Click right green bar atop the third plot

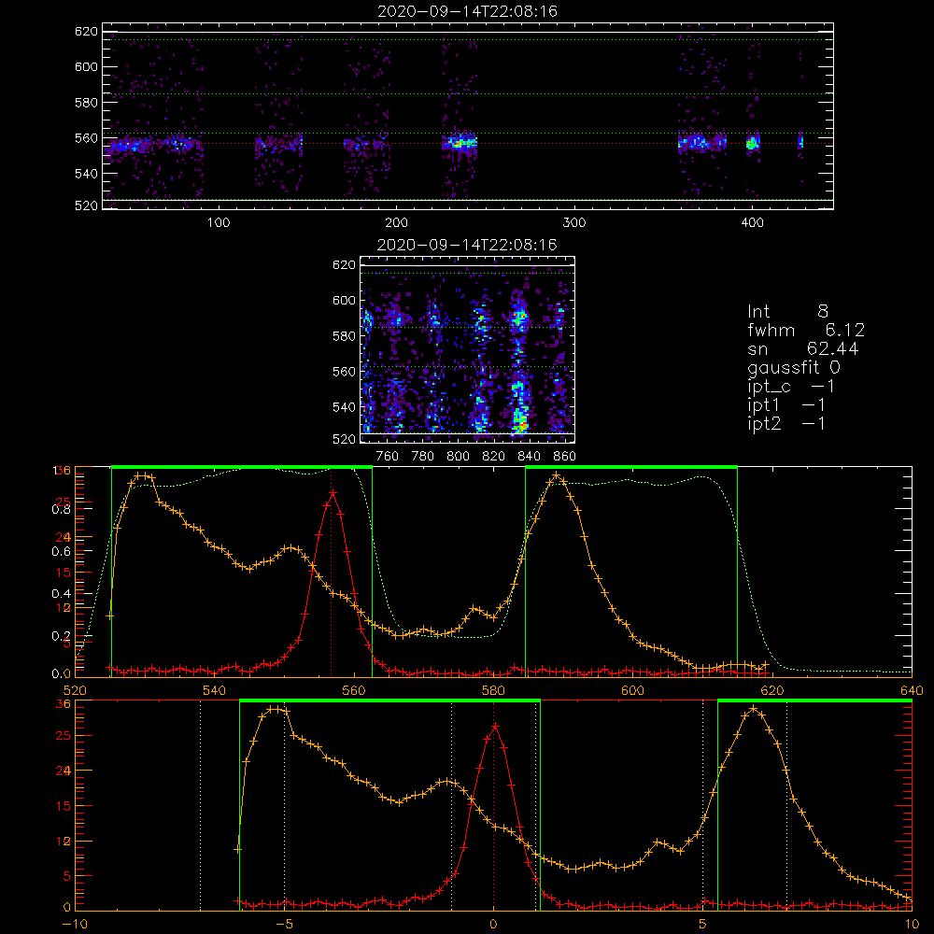click(x=631, y=468)
